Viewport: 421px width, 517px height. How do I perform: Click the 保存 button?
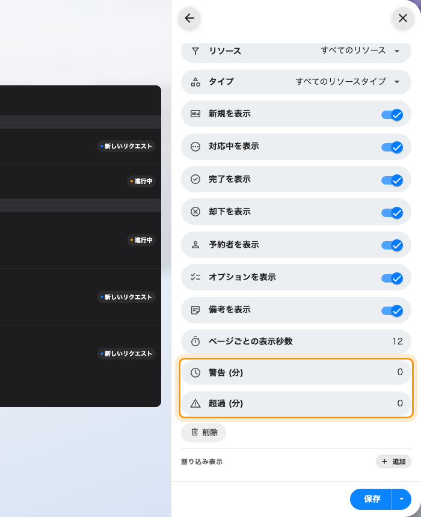[x=371, y=499]
